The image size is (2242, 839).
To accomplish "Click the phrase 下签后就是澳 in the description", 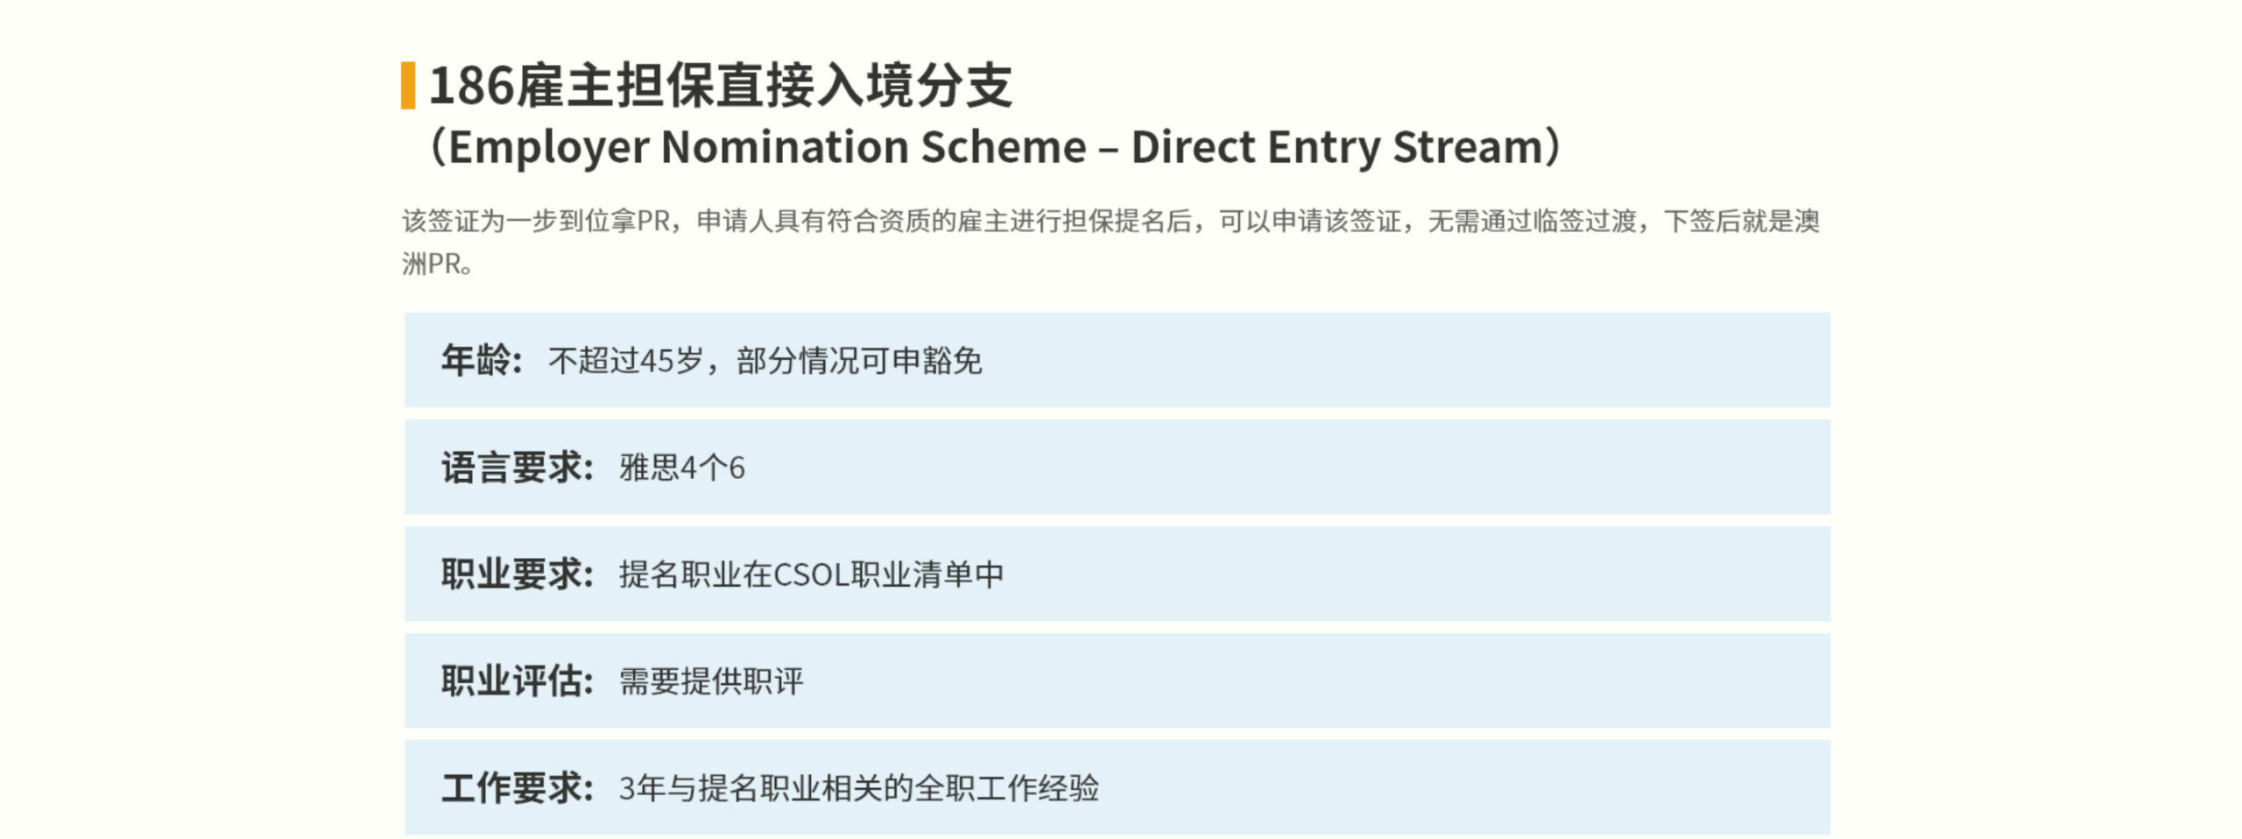I will point(1741,221).
